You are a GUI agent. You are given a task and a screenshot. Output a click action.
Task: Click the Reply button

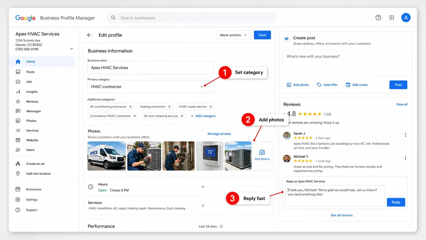click(396, 202)
